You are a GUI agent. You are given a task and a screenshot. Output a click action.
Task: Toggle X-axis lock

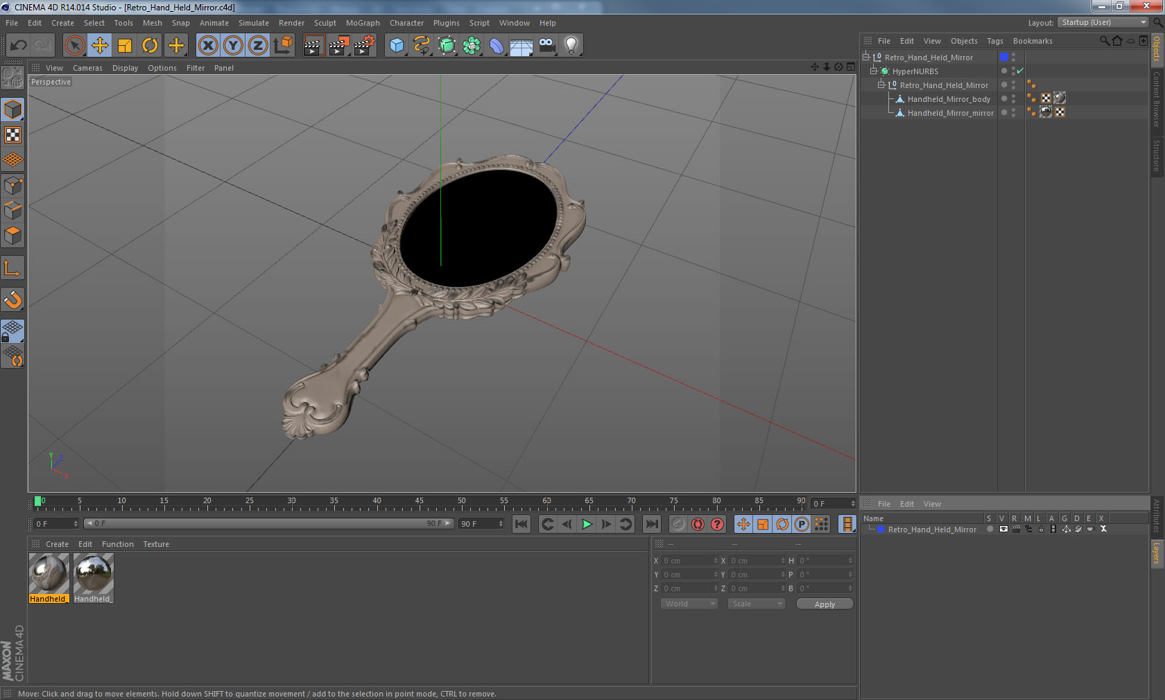coord(207,46)
